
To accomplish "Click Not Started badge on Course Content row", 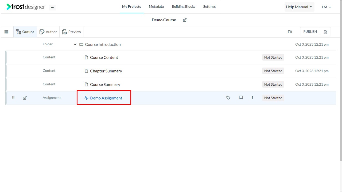I will pyautogui.click(x=273, y=57).
